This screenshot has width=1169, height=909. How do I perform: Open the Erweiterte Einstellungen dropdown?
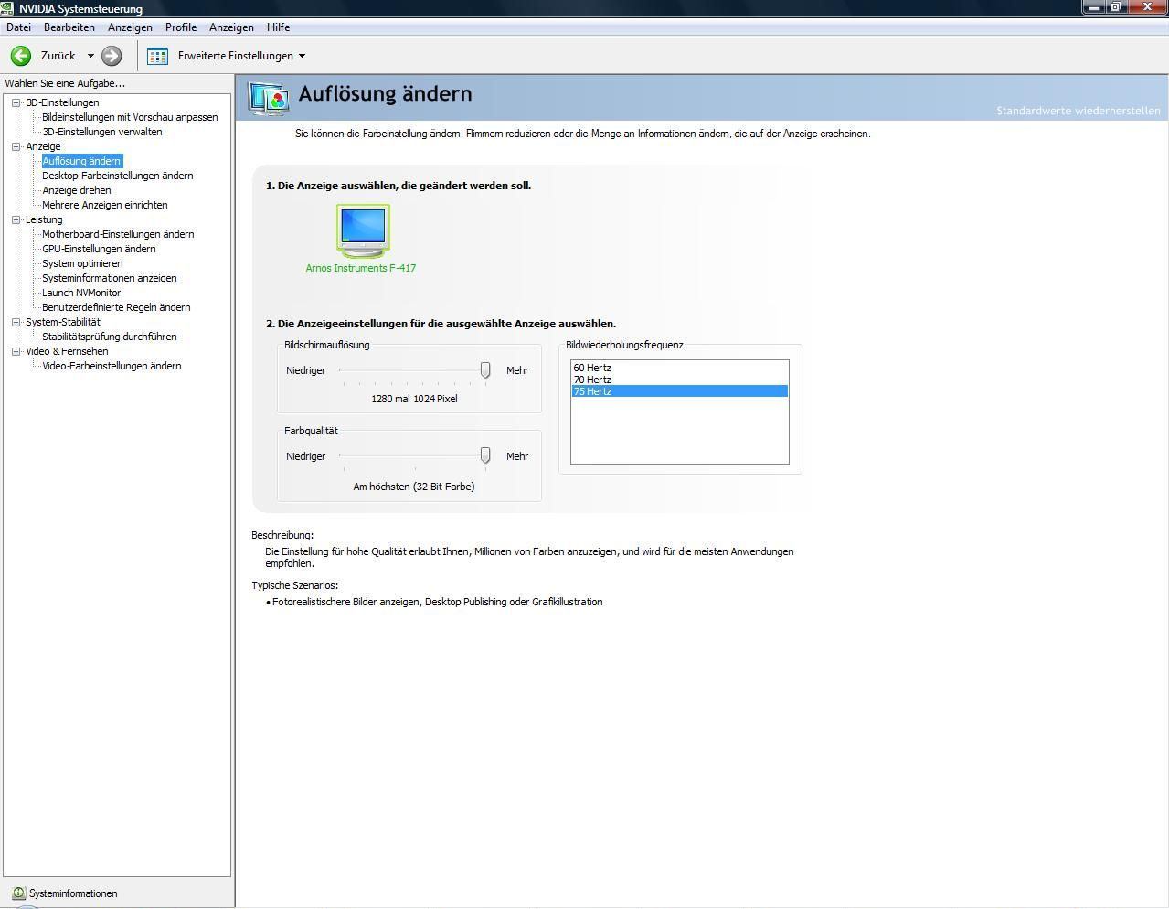click(x=302, y=56)
